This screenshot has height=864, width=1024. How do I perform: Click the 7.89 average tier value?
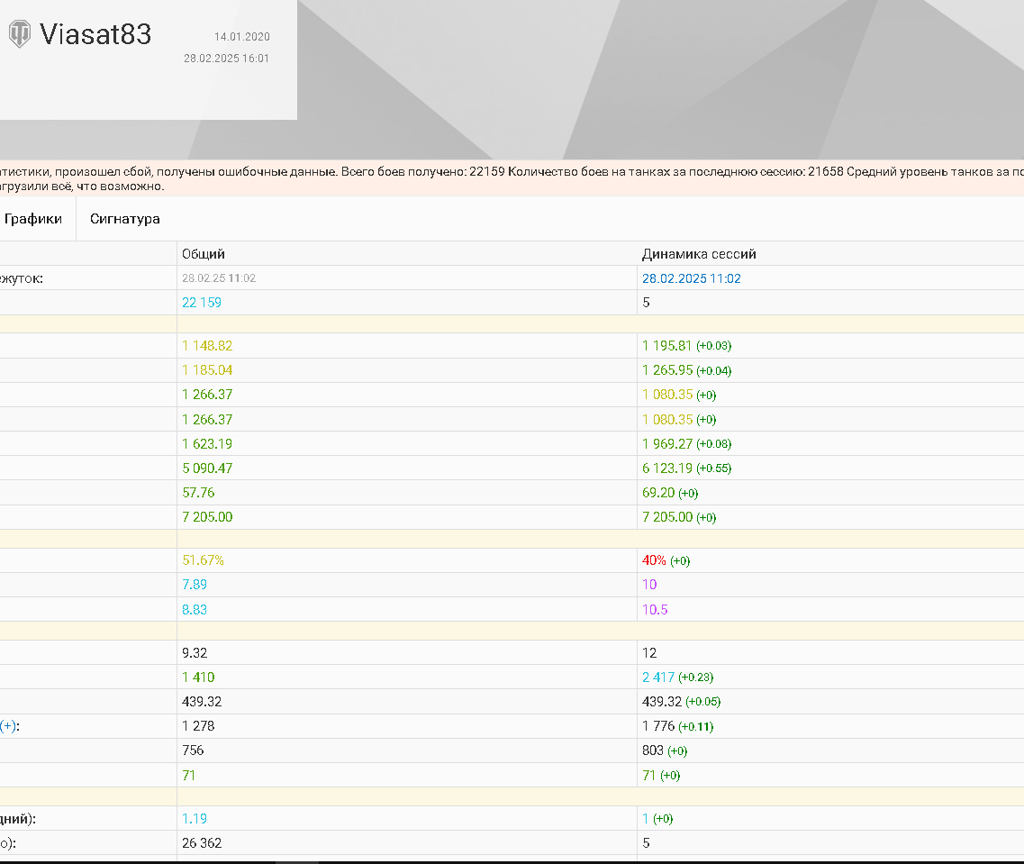pos(195,585)
